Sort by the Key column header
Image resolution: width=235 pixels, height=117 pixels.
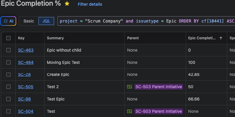click(21, 38)
